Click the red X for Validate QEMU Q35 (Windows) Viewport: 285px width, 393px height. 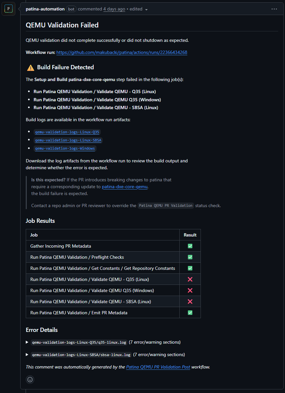[190, 290]
